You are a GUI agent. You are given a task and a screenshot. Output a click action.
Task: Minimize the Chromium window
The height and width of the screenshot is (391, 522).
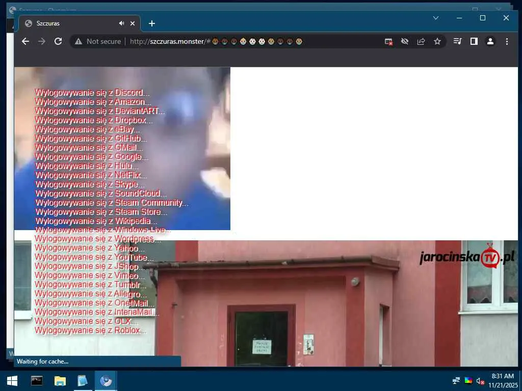click(459, 18)
